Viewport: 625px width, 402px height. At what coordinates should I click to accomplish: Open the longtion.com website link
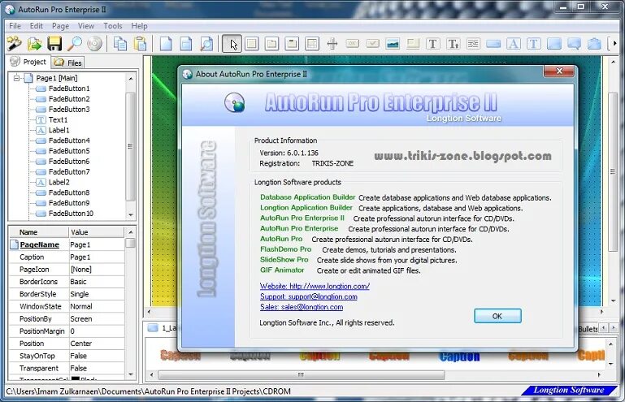click(x=315, y=286)
